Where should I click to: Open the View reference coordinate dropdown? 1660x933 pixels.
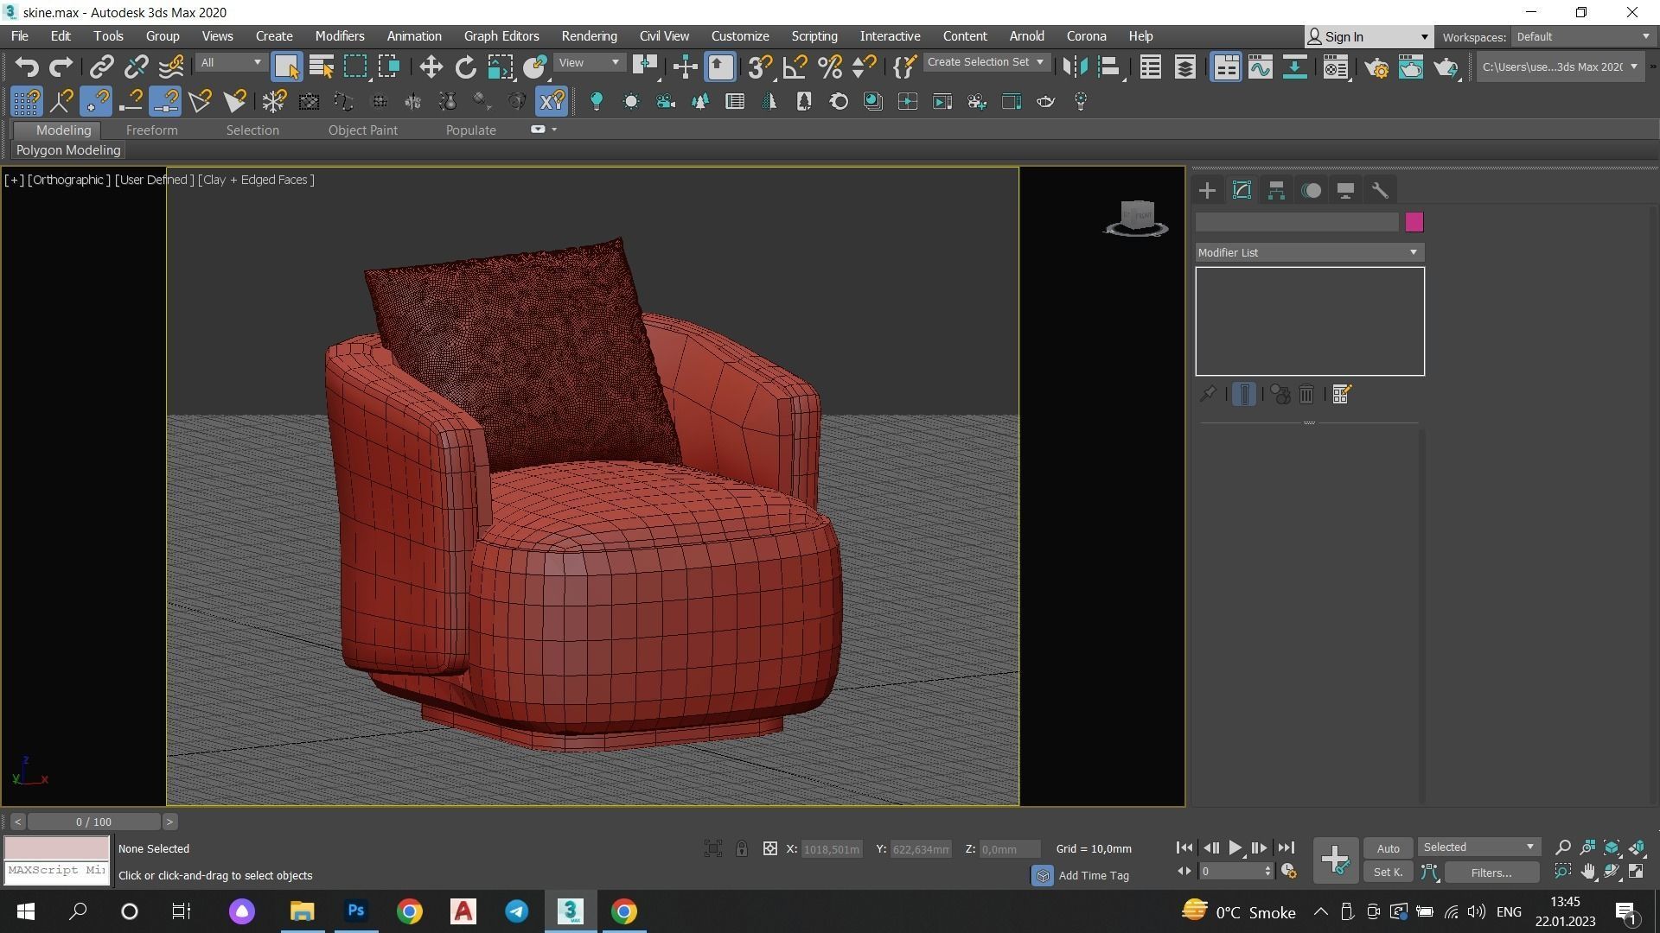(x=589, y=62)
